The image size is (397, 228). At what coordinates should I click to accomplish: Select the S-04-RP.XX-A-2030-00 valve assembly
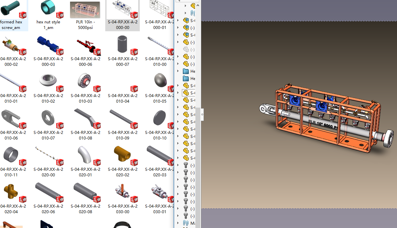[x=123, y=199]
